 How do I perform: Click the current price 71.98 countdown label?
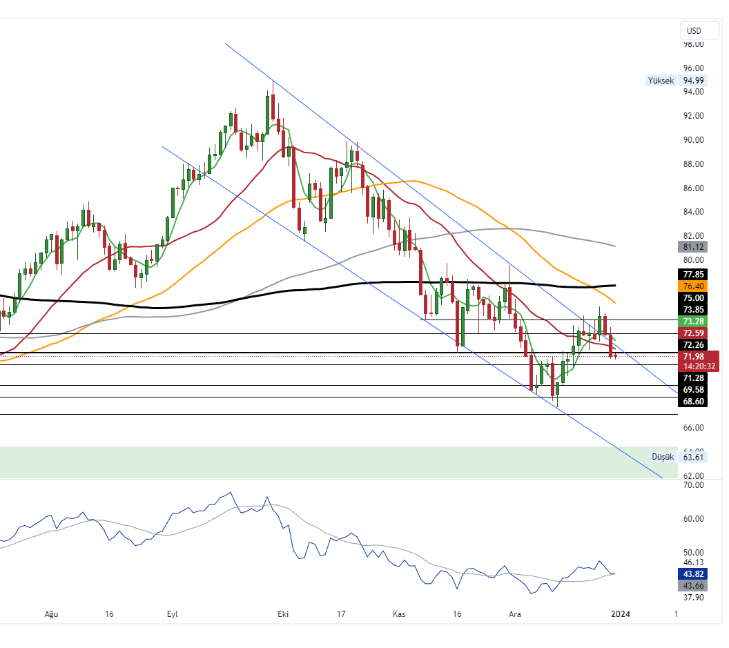tap(698, 361)
